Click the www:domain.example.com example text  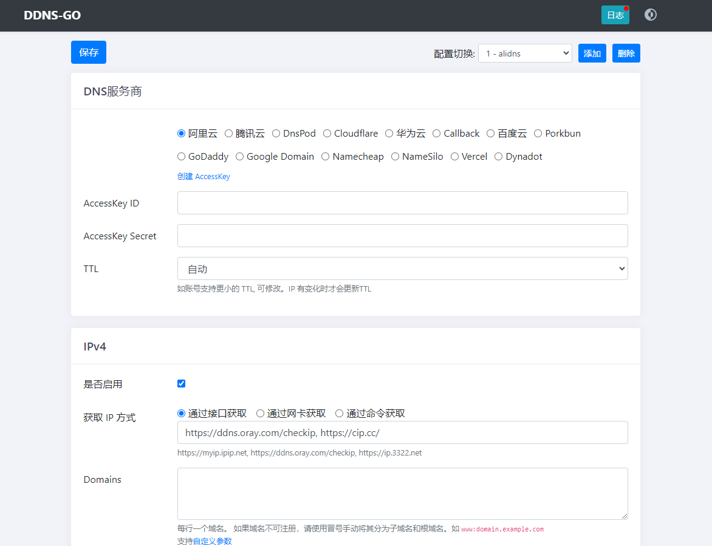(x=502, y=529)
